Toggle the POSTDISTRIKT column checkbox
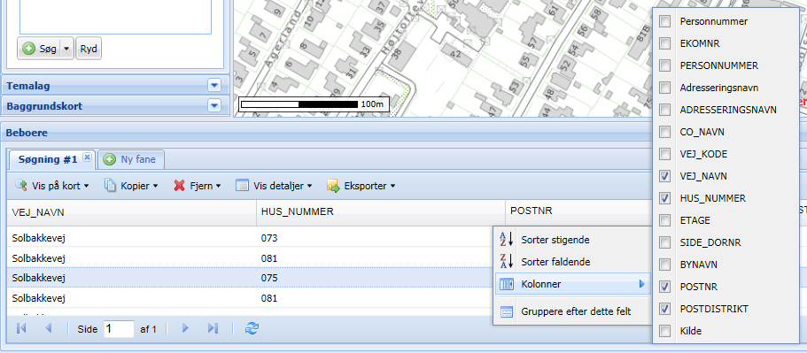Image resolution: width=807 pixels, height=353 pixels. click(x=665, y=309)
